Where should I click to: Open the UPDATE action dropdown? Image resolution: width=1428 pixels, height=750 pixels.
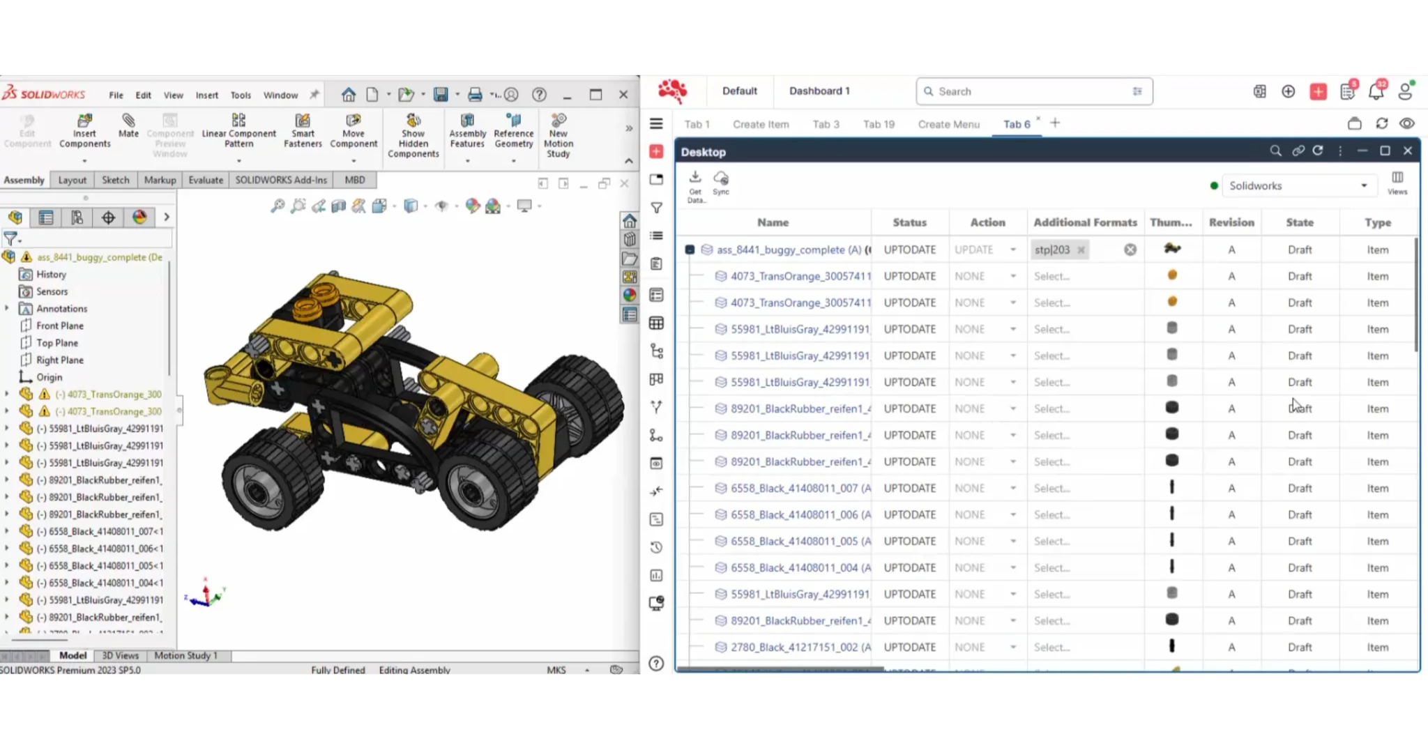click(x=1012, y=250)
